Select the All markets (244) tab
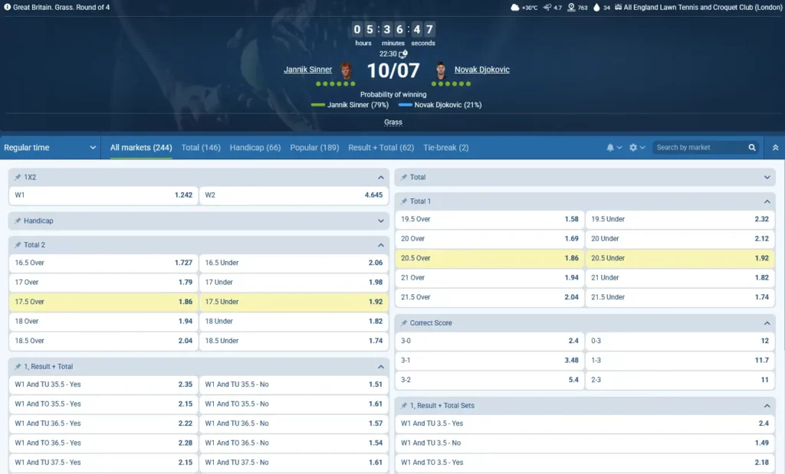The height and width of the screenshot is (474, 785). click(141, 148)
